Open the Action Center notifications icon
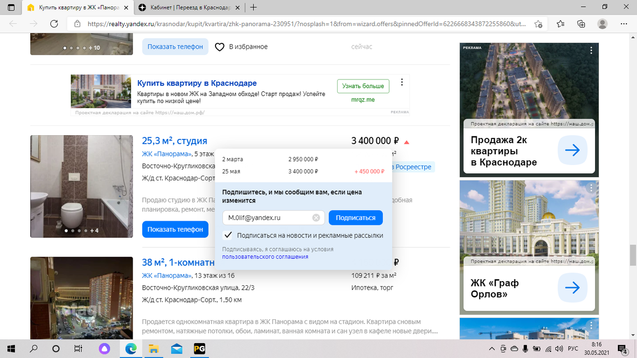This screenshot has width=637, height=358. (x=623, y=348)
